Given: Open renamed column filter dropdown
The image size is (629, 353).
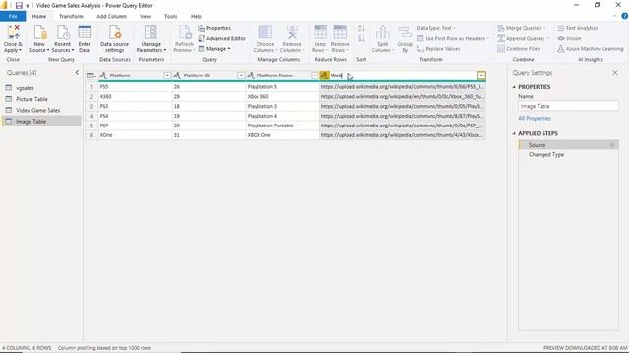Looking at the screenshot, I should pyautogui.click(x=481, y=76).
